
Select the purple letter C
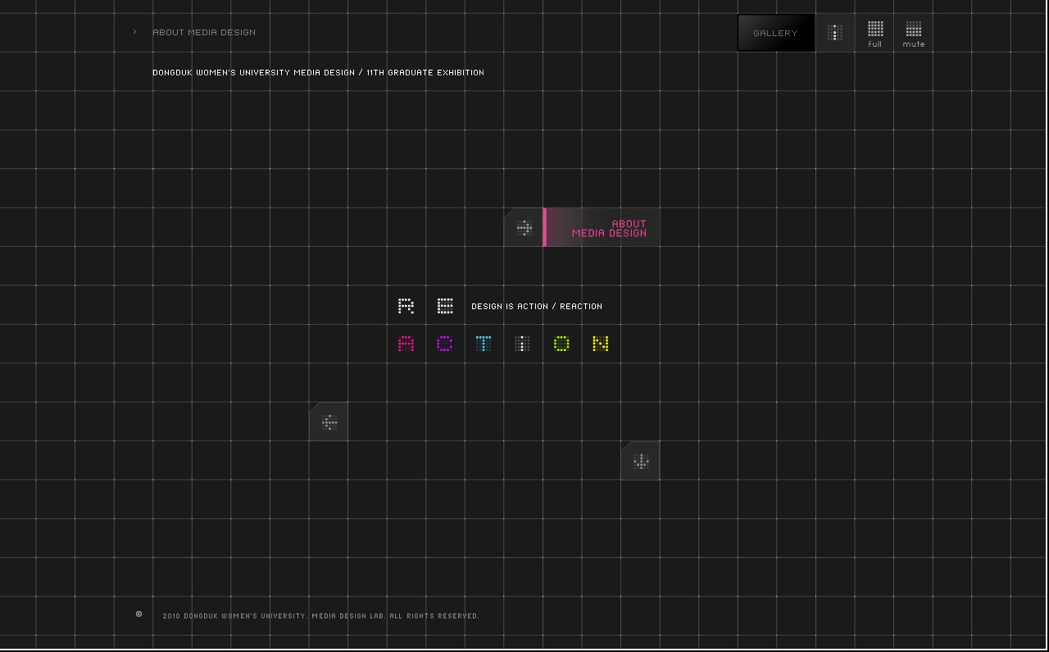tap(444, 344)
